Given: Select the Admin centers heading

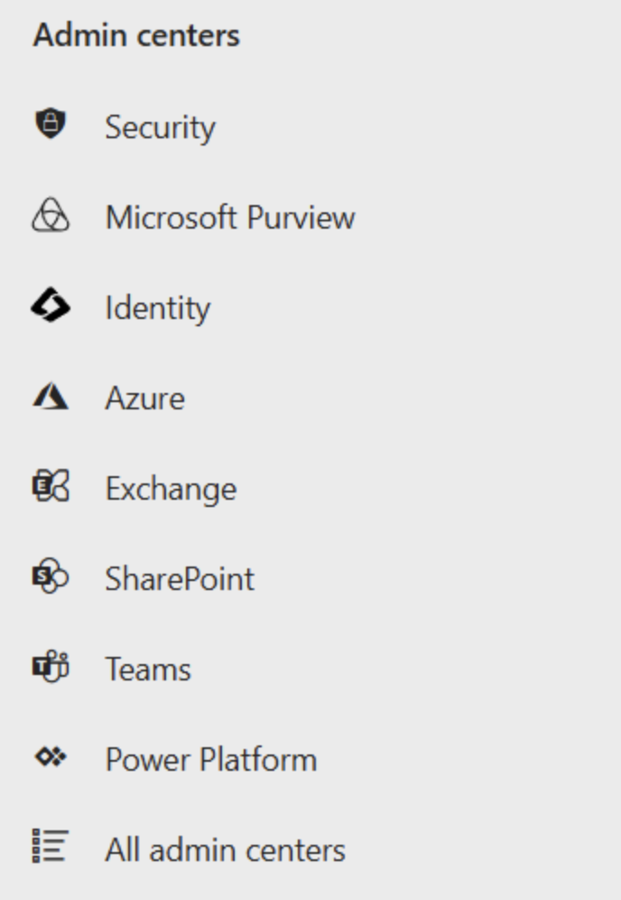Looking at the screenshot, I should pyautogui.click(x=136, y=35).
